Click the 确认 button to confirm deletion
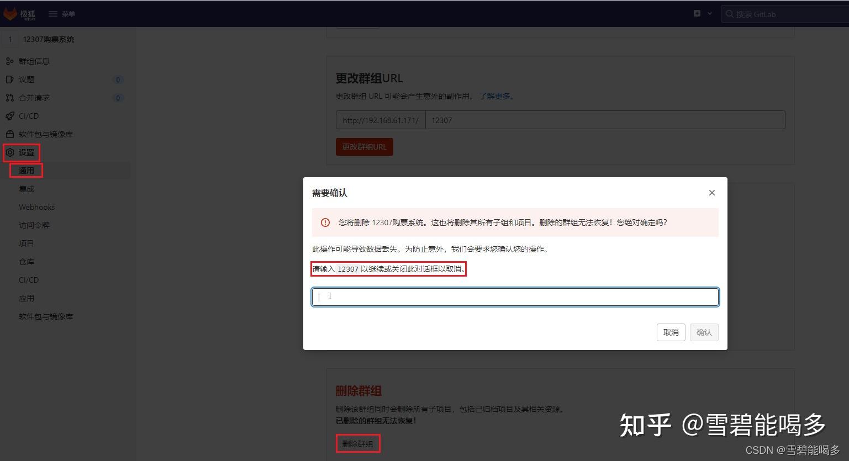The height and width of the screenshot is (461, 849). 704,332
